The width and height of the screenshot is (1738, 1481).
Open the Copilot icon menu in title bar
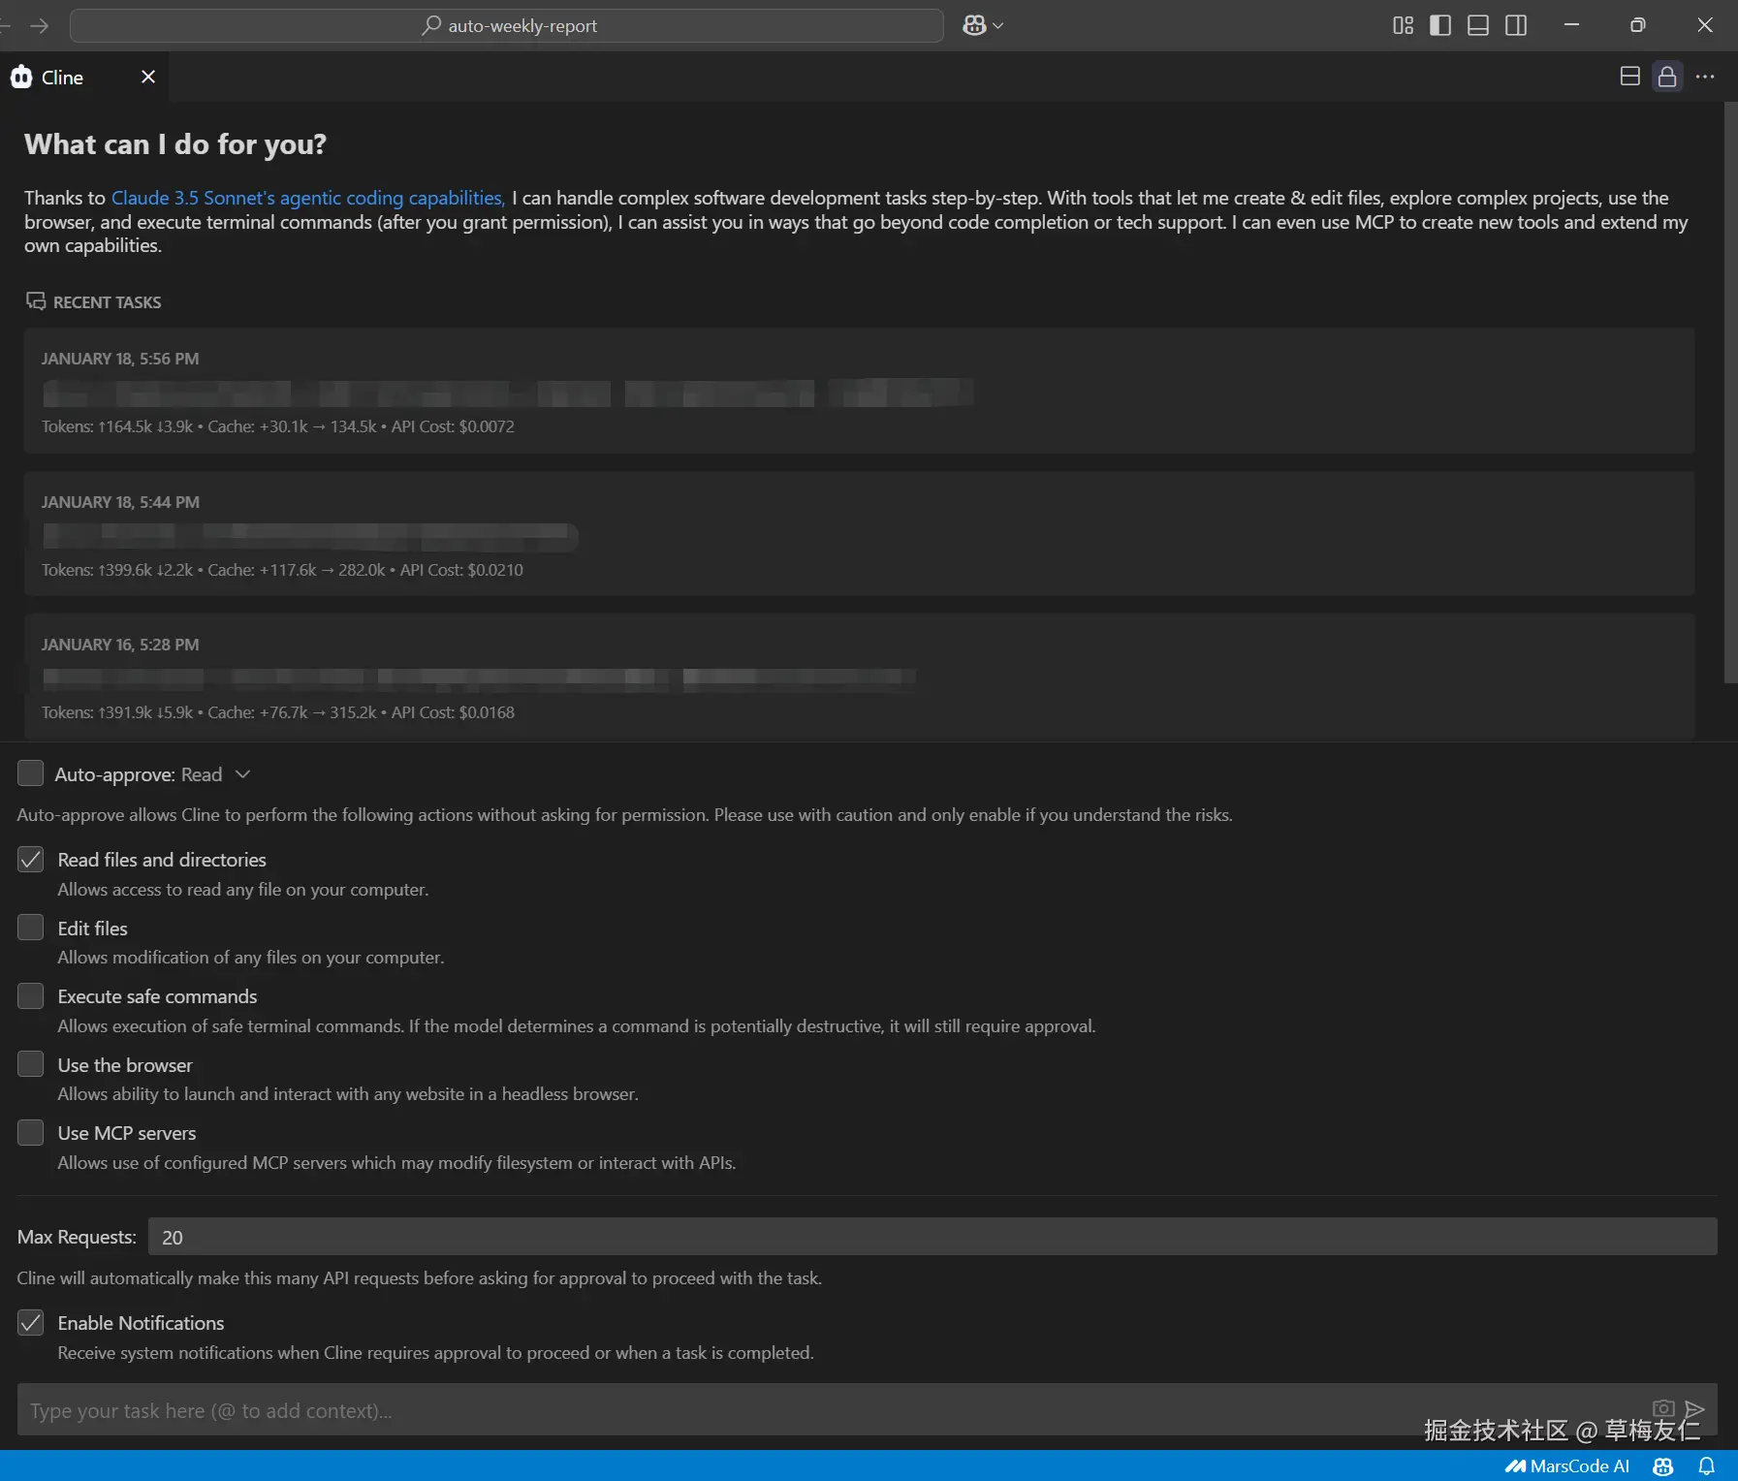coord(983,26)
